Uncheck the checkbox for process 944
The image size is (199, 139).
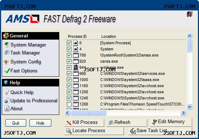[69, 67]
